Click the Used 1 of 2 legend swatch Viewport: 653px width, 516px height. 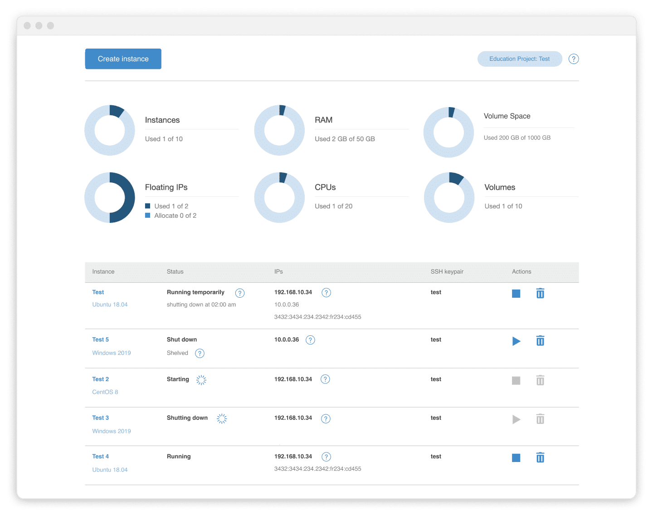click(147, 206)
